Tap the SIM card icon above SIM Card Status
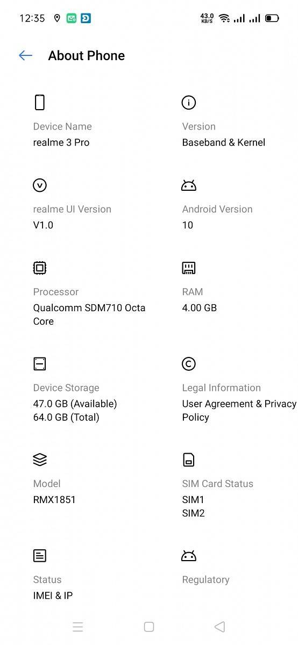 (189, 460)
